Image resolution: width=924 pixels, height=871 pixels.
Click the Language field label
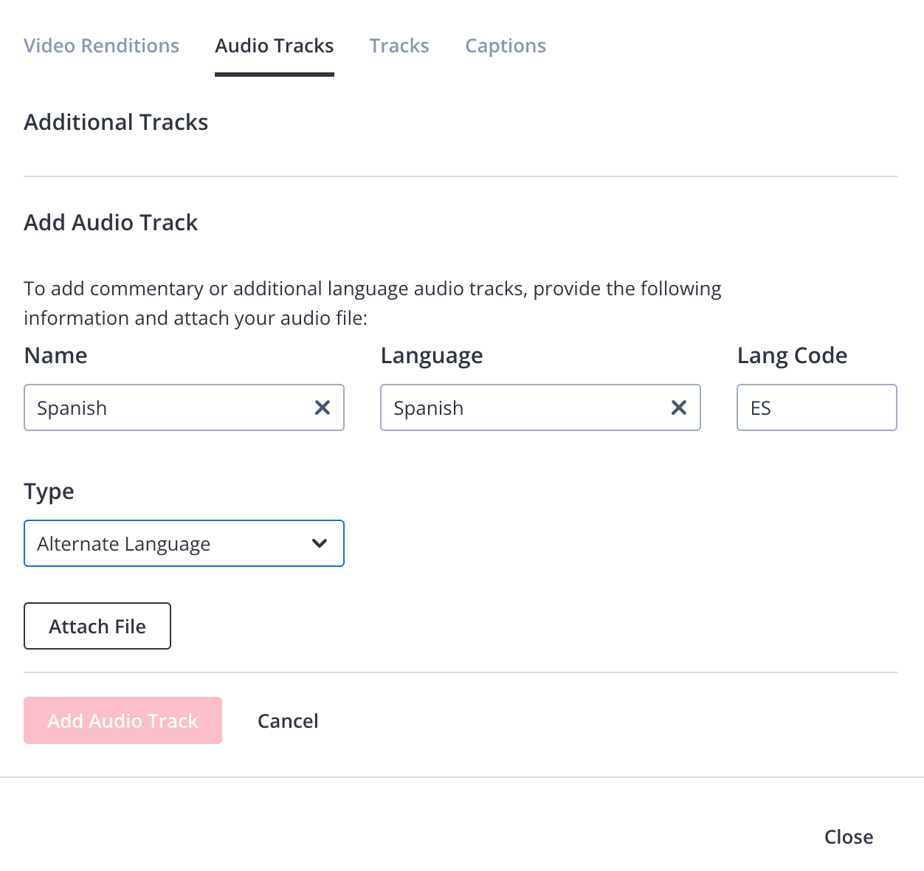tap(432, 356)
